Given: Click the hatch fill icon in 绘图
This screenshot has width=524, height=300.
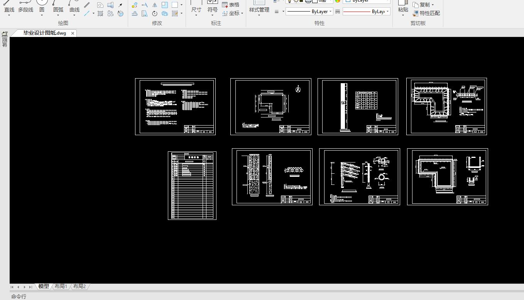Looking at the screenshot, I should pos(100,13).
